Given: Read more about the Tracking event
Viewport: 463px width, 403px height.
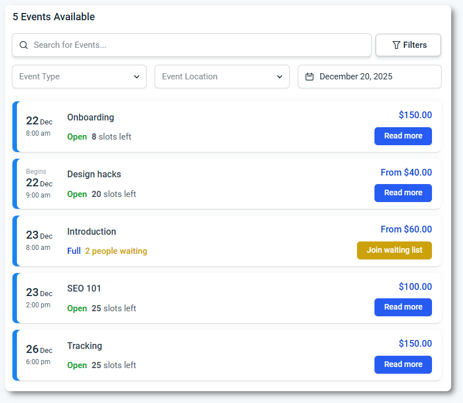Looking at the screenshot, I should (403, 364).
